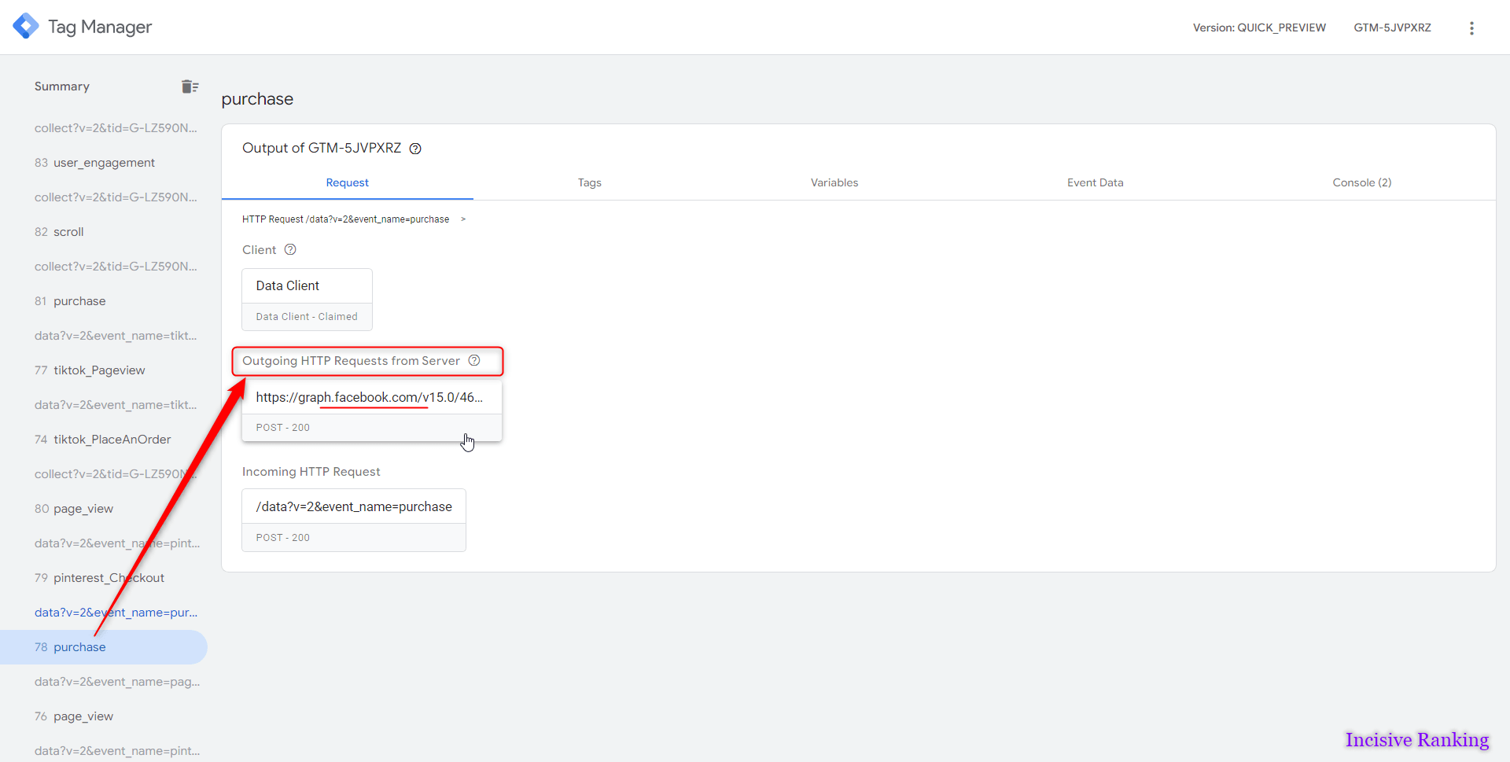Click the Tag Manager logo icon
1510x762 pixels.
click(x=26, y=26)
